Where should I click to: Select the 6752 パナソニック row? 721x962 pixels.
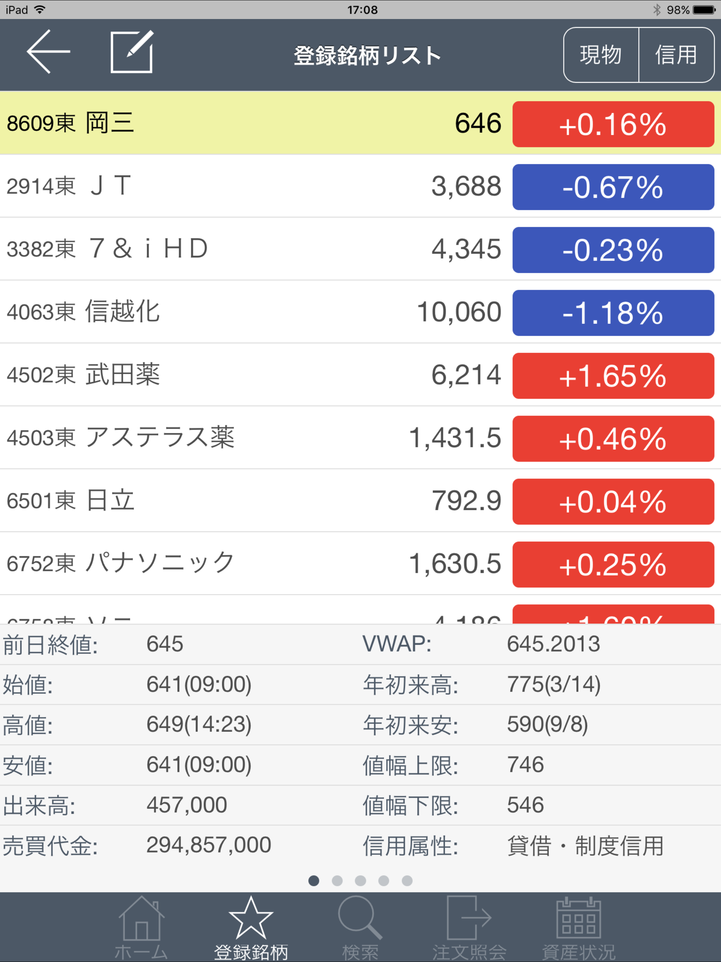tap(360, 564)
